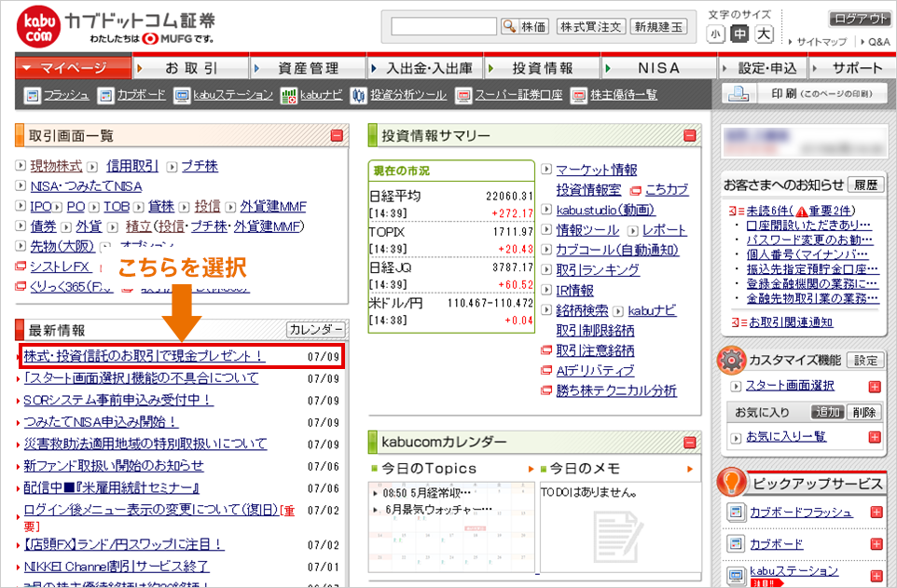Collapse the 投資情報サマリー panel

tap(689, 136)
